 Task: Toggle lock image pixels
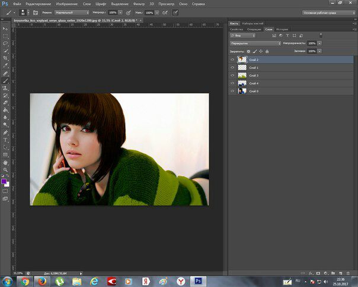coord(255,52)
